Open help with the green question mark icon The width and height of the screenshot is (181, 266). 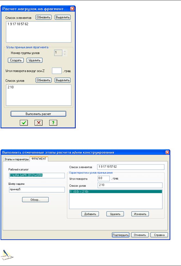pyautogui.click(x=53, y=123)
